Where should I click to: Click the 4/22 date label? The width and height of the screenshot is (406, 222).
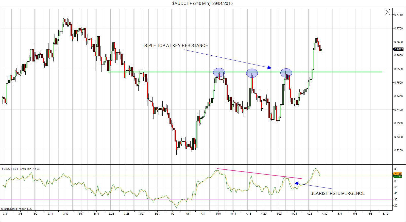279,214
